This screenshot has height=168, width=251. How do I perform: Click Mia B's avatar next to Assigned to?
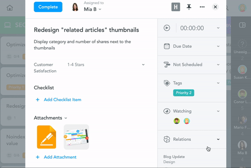[x=75, y=7]
